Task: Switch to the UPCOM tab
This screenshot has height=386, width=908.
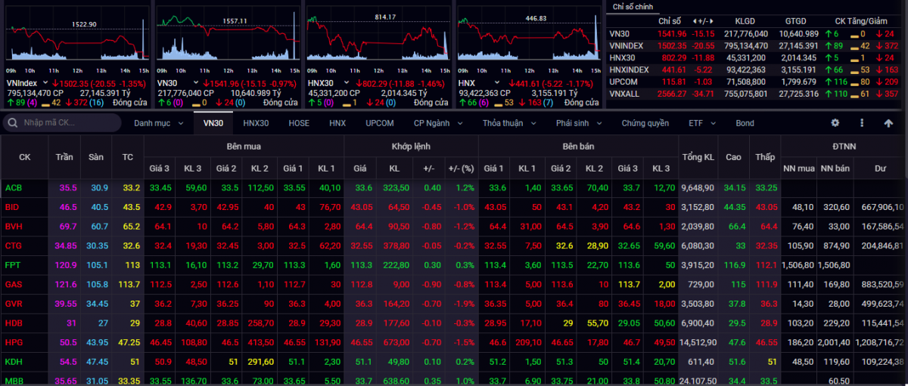Action: [379, 122]
